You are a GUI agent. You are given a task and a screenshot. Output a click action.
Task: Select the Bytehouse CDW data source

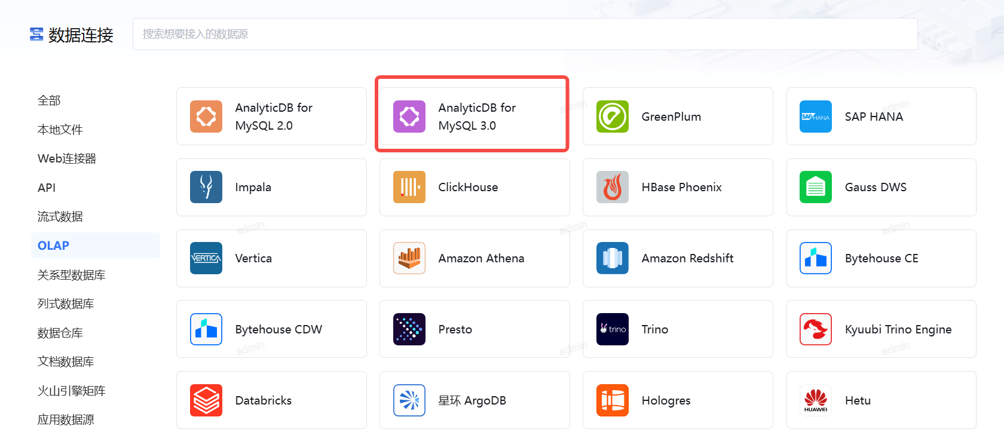[271, 329]
